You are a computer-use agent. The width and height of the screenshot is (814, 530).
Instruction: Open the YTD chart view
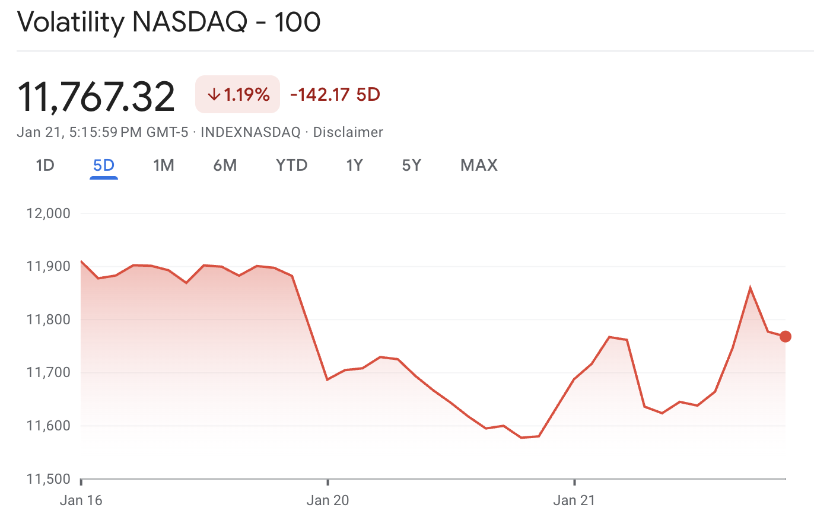(x=291, y=165)
